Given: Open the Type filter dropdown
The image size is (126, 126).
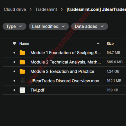Looking at the screenshot, I should point(14,26).
